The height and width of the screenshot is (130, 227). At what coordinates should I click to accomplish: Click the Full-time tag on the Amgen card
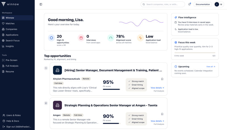pyautogui.click(x=78, y=115)
